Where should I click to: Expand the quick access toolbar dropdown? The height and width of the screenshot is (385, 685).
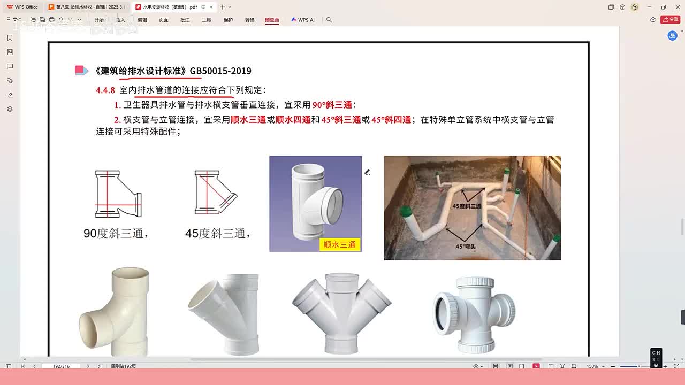(80, 20)
